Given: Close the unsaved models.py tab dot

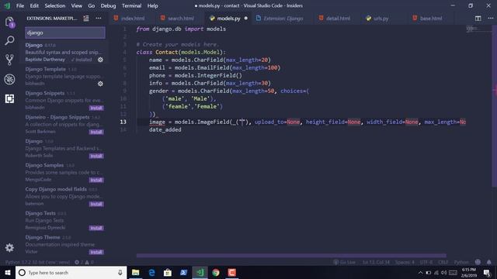Looking at the screenshot, I should pos(245,19).
